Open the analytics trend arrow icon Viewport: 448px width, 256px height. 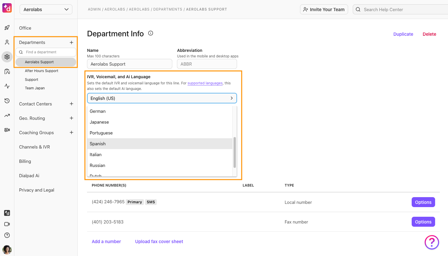pos(7,115)
